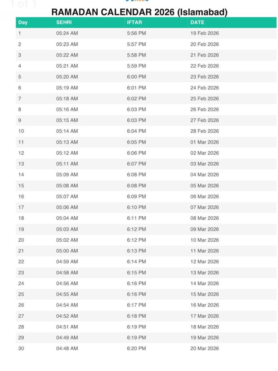278x371 pixels.
Task: Click the DATE column header
Action: point(197,22)
